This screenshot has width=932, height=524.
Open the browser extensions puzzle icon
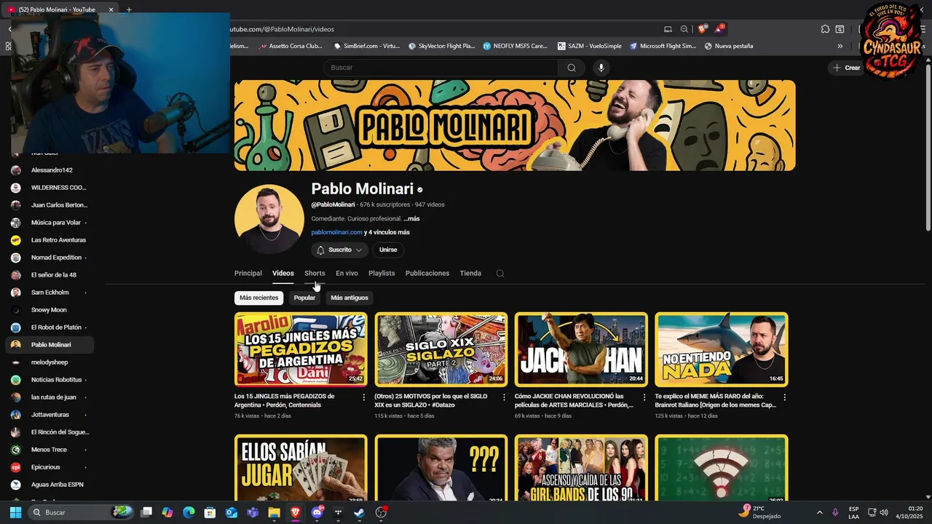coord(825,29)
